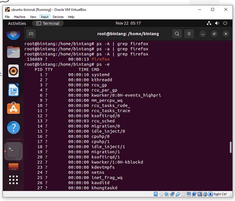Open the Help app in the dock

pyautogui.click(x=13, y=127)
